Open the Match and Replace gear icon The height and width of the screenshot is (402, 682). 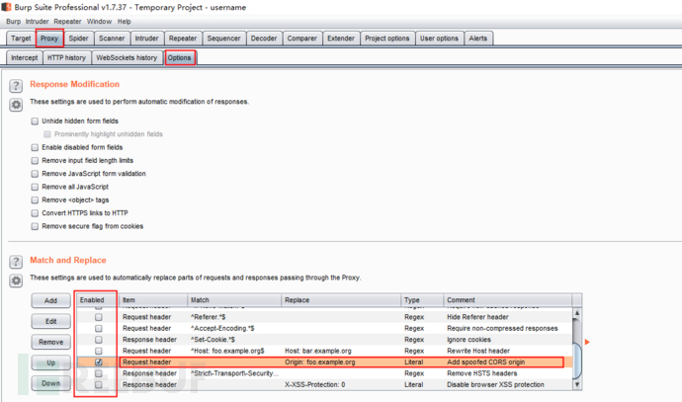pos(16,281)
